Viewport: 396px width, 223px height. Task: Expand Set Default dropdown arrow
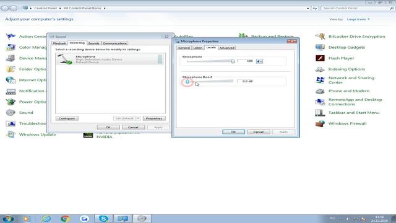coord(138,118)
